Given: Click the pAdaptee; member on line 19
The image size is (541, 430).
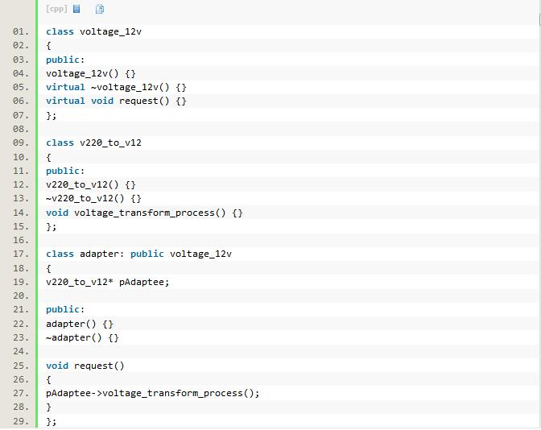Looking at the screenshot, I should click(x=144, y=282).
